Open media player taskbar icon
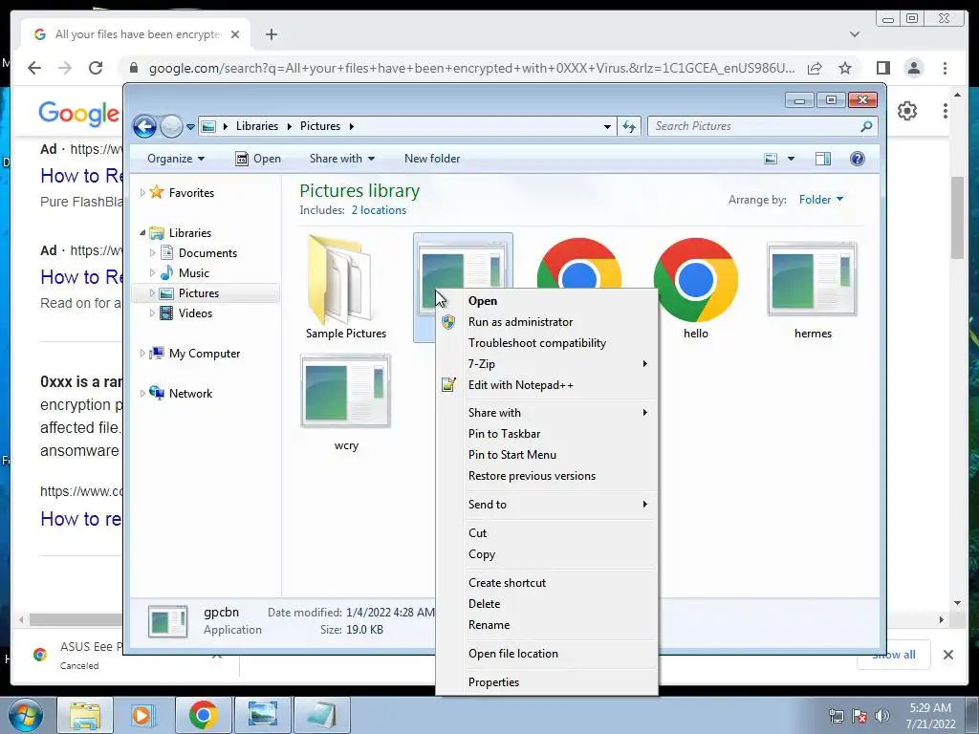 [x=143, y=715]
